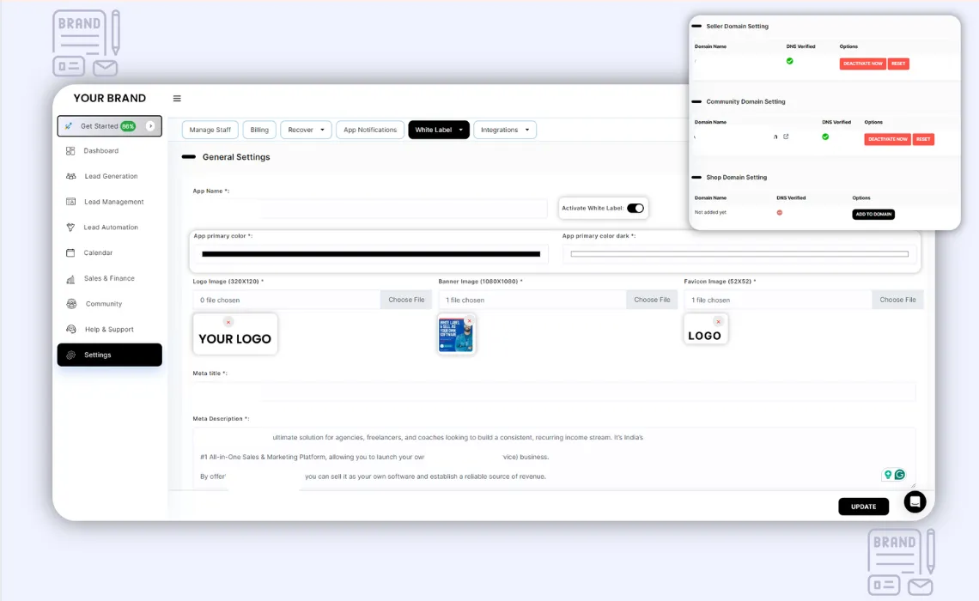Click the Meta title input field
Viewport: 979px width, 601px height.
(x=554, y=392)
